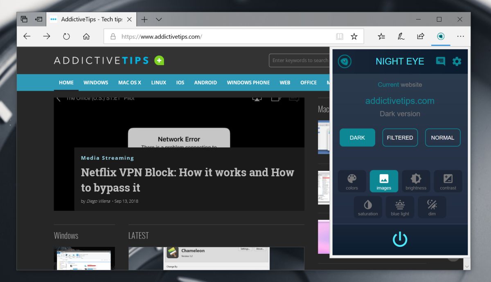Go to the Edge home page

click(86, 36)
